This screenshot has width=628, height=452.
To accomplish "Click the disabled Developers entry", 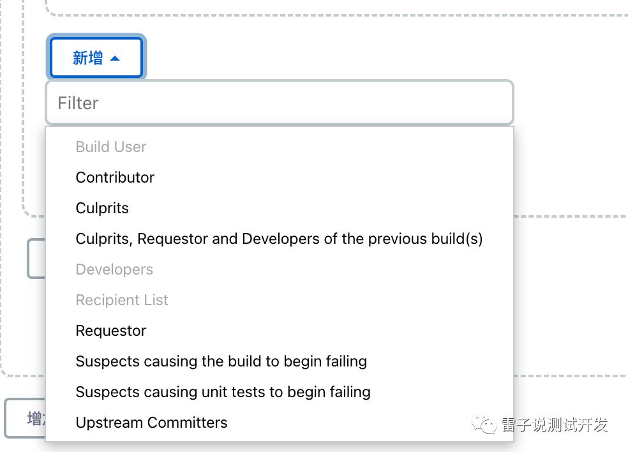I will pyautogui.click(x=114, y=269).
